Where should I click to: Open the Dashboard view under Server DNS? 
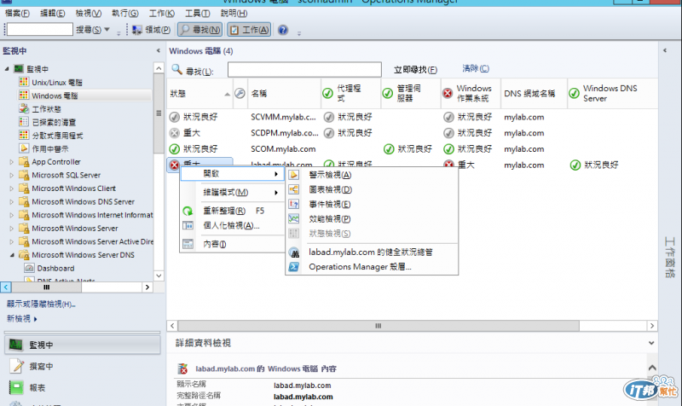[55, 268]
